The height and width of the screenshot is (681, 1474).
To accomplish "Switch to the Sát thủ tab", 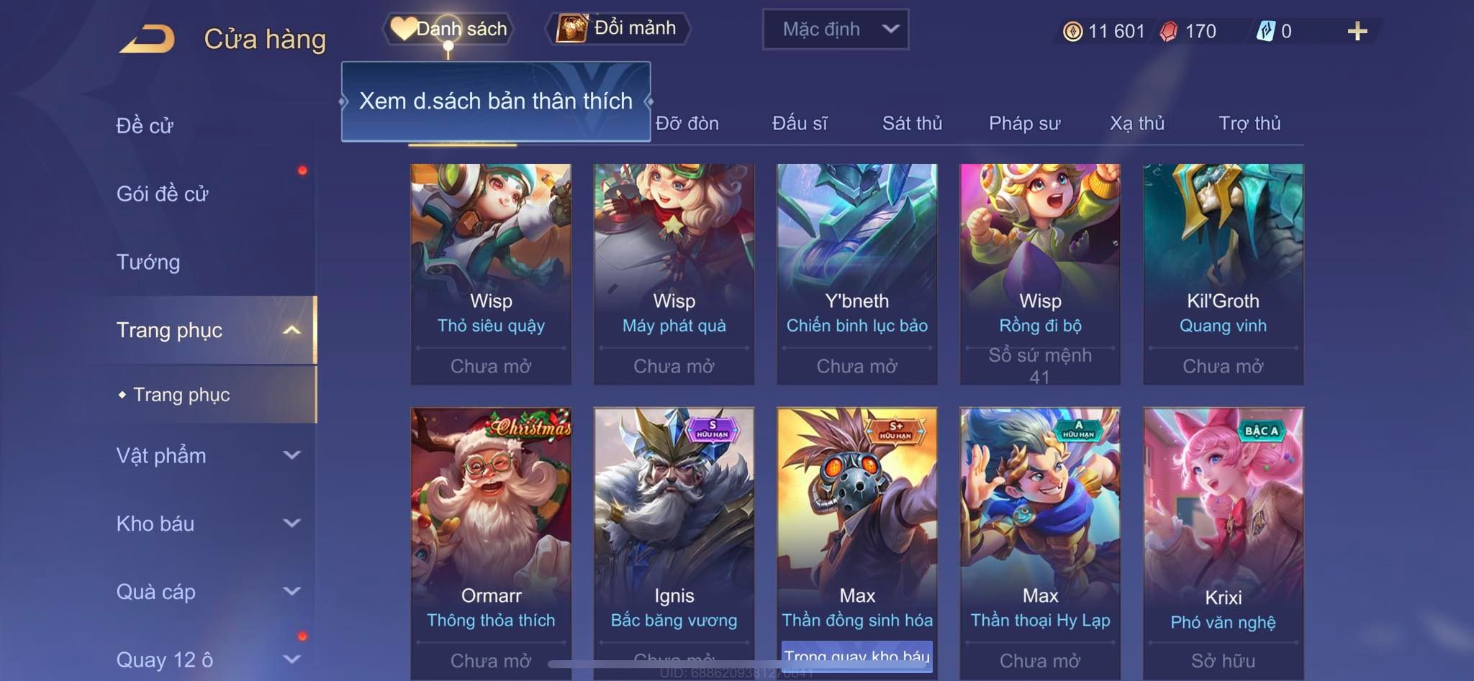I will [912, 124].
